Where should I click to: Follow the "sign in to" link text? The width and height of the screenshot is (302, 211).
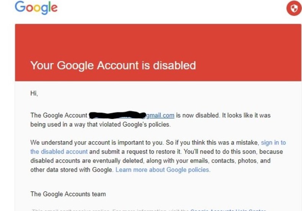(x=273, y=143)
